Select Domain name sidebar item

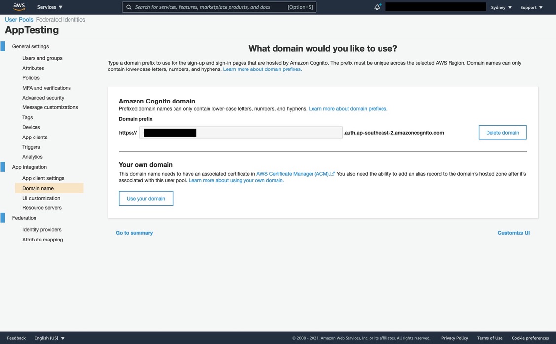(x=49, y=188)
